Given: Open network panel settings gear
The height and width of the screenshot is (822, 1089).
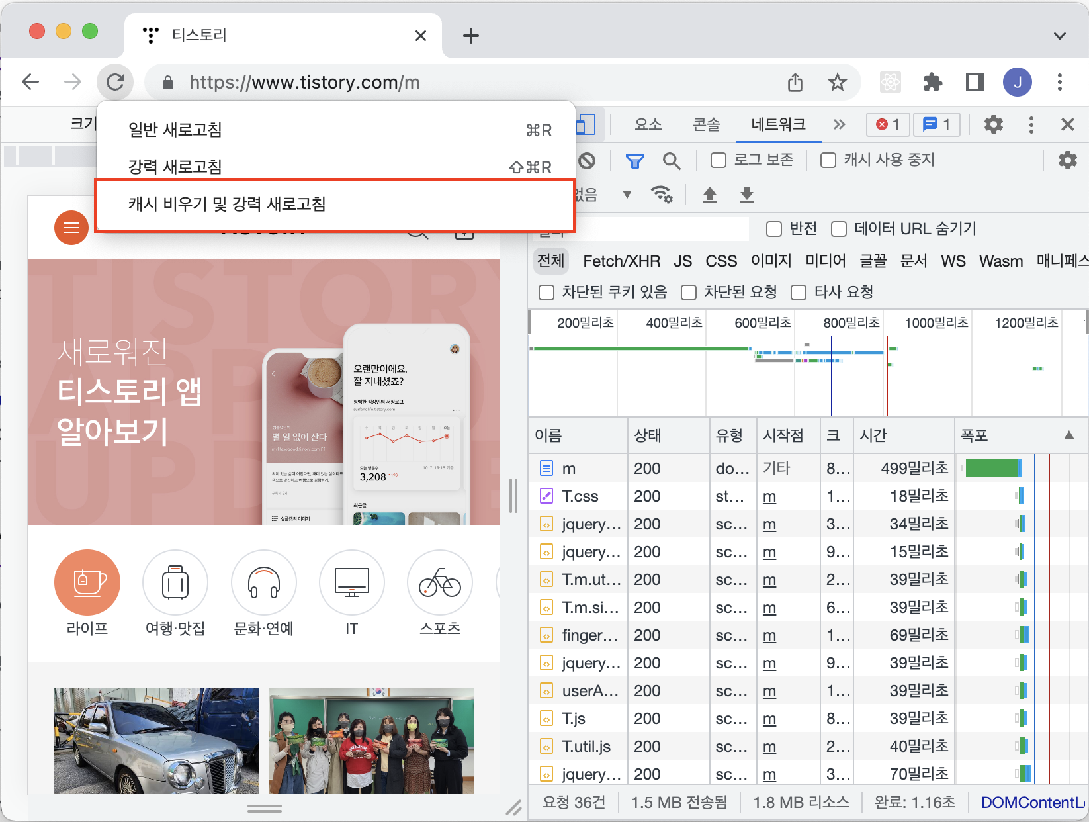Looking at the screenshot, I should pos(1068,160).
